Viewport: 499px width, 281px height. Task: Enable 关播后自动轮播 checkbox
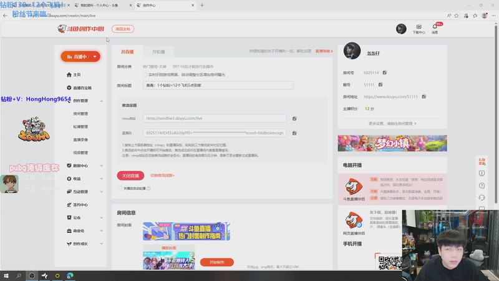pyautogui.click(x=120, y=188)
